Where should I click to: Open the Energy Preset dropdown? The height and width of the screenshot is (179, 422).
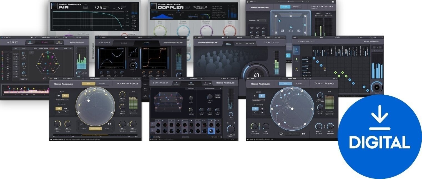292,79
